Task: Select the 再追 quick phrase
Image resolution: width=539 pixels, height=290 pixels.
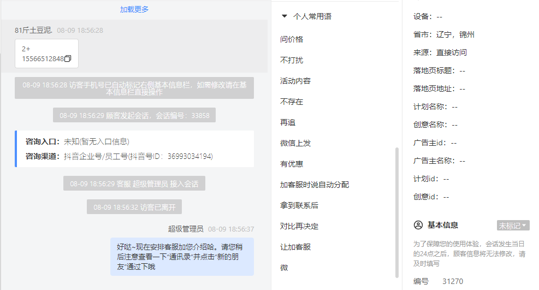Action: click(288, 122)
